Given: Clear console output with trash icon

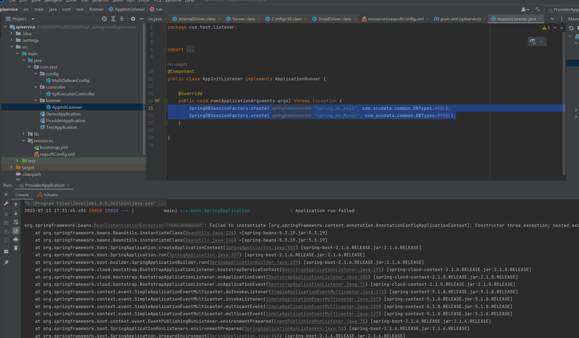Looking at the screenshot, I should click(x=16, y=248).
